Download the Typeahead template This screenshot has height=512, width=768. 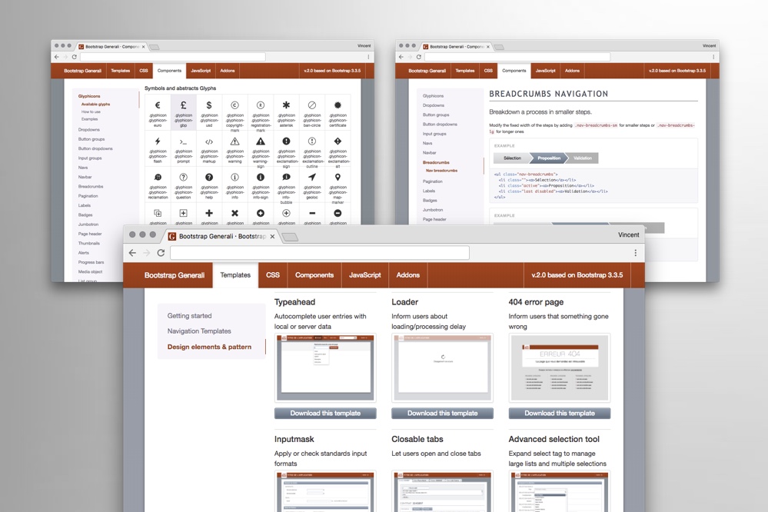pos(325,414)
